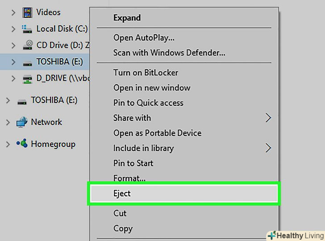Select the Network label in the tree
Screen dimensions: 325x241
[x=46, y=122]
